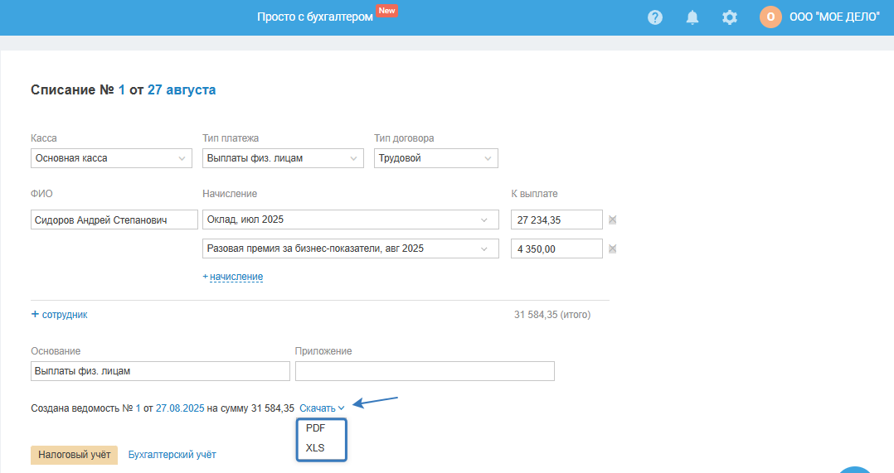
Task: Delete the Разовая премия accrual row
Action: click(612, 249)
